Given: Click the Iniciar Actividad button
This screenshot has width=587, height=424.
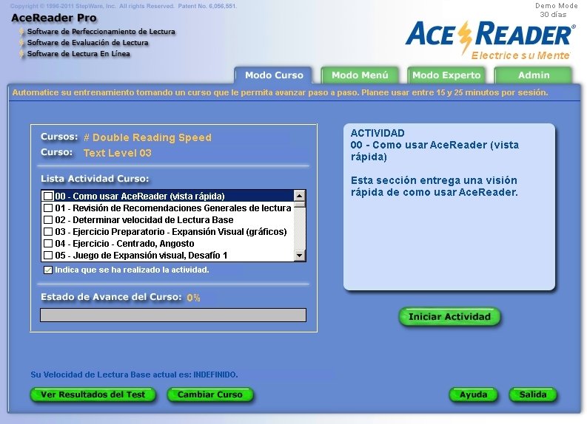Looking at the screenshot, I should coord(449,317).
